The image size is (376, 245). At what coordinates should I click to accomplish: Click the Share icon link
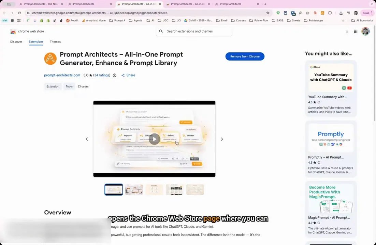pyautogui.click(x=128, y=75)
